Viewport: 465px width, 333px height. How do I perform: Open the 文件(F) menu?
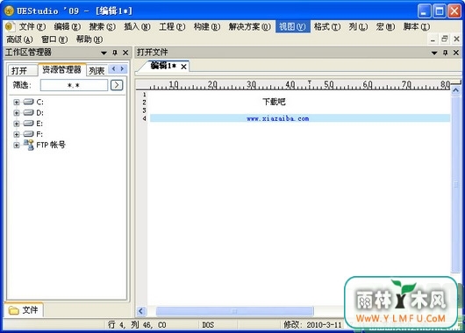click(x=32, y=26)
